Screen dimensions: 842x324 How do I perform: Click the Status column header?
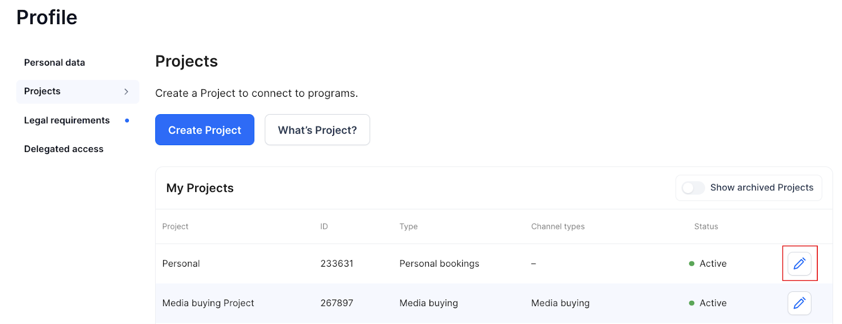pos(706,227)
